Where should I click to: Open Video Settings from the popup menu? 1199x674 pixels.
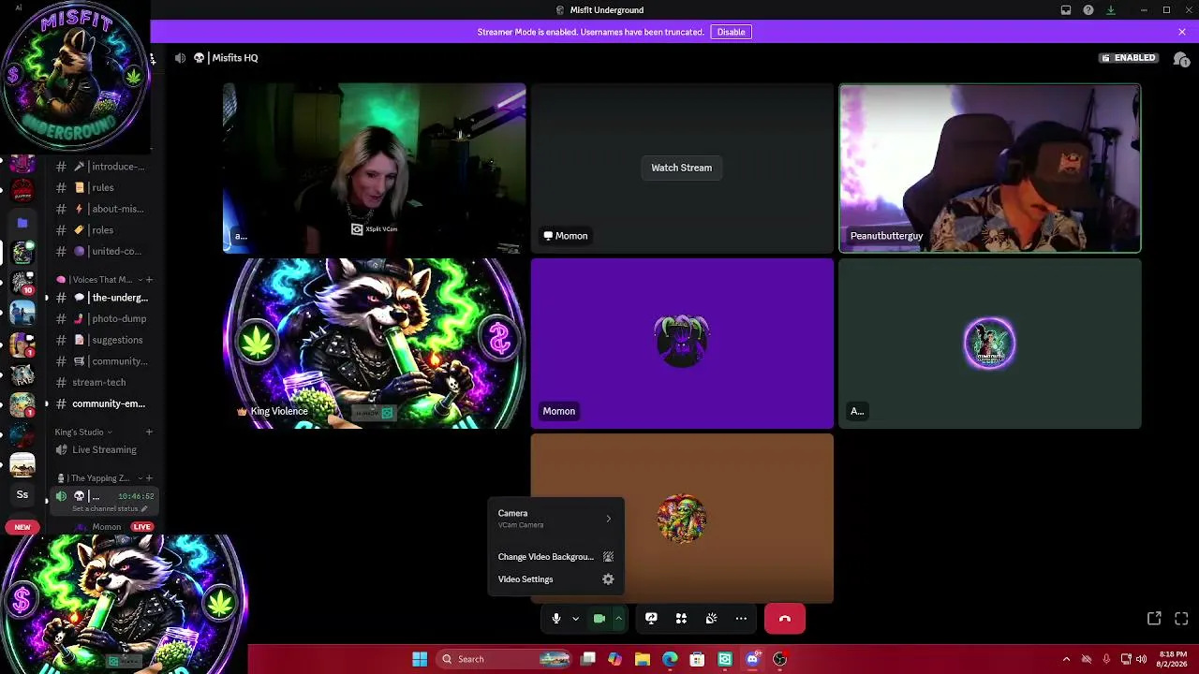point(555,579)
